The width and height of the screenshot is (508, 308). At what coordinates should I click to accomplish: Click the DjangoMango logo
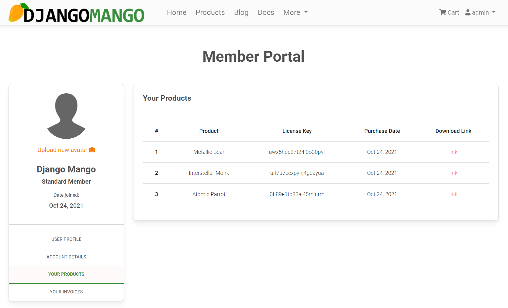pos(77,13)
